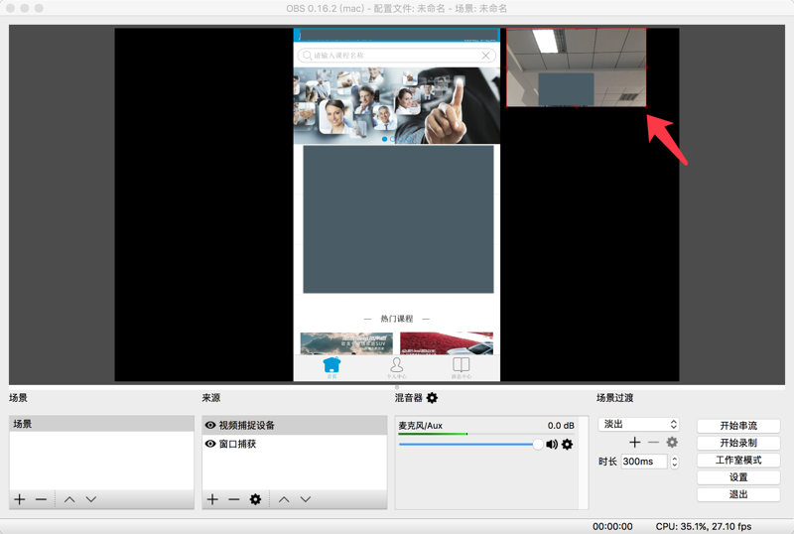Screen dimensions: 794x534
Task: Select 视频捕捉设备 source row
Action: [x=295, y=425]
